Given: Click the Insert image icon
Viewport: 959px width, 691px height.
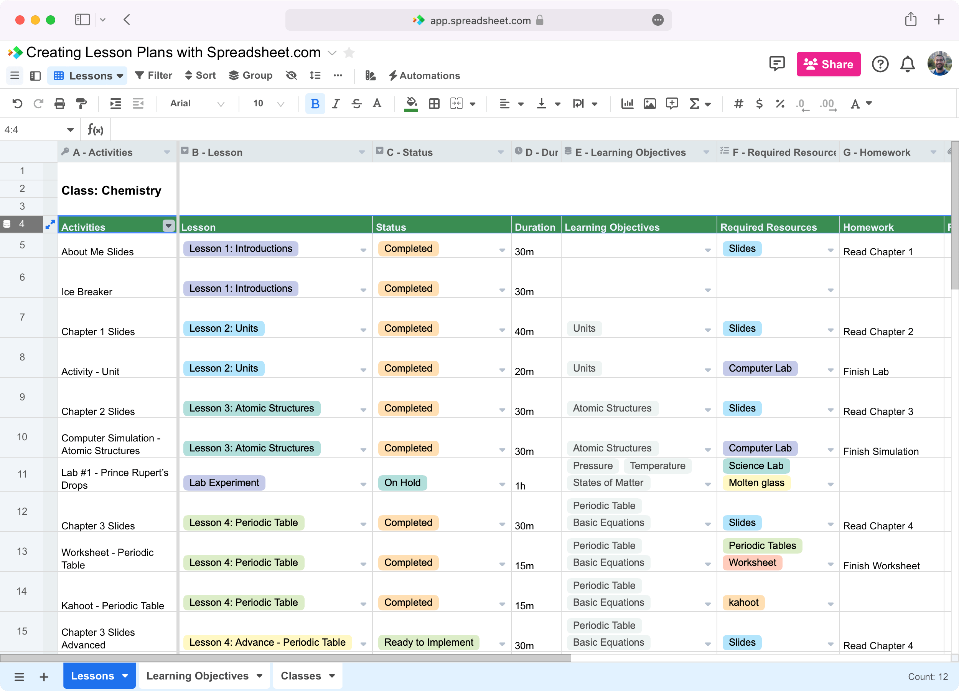Looking at the screenshot, I should click(x=650, y=103).
